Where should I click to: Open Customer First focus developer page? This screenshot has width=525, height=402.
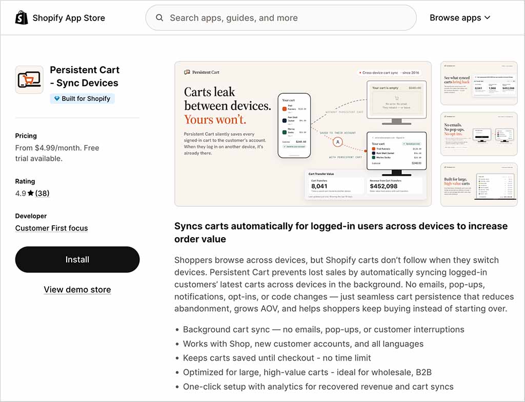[x=52, y=228]
